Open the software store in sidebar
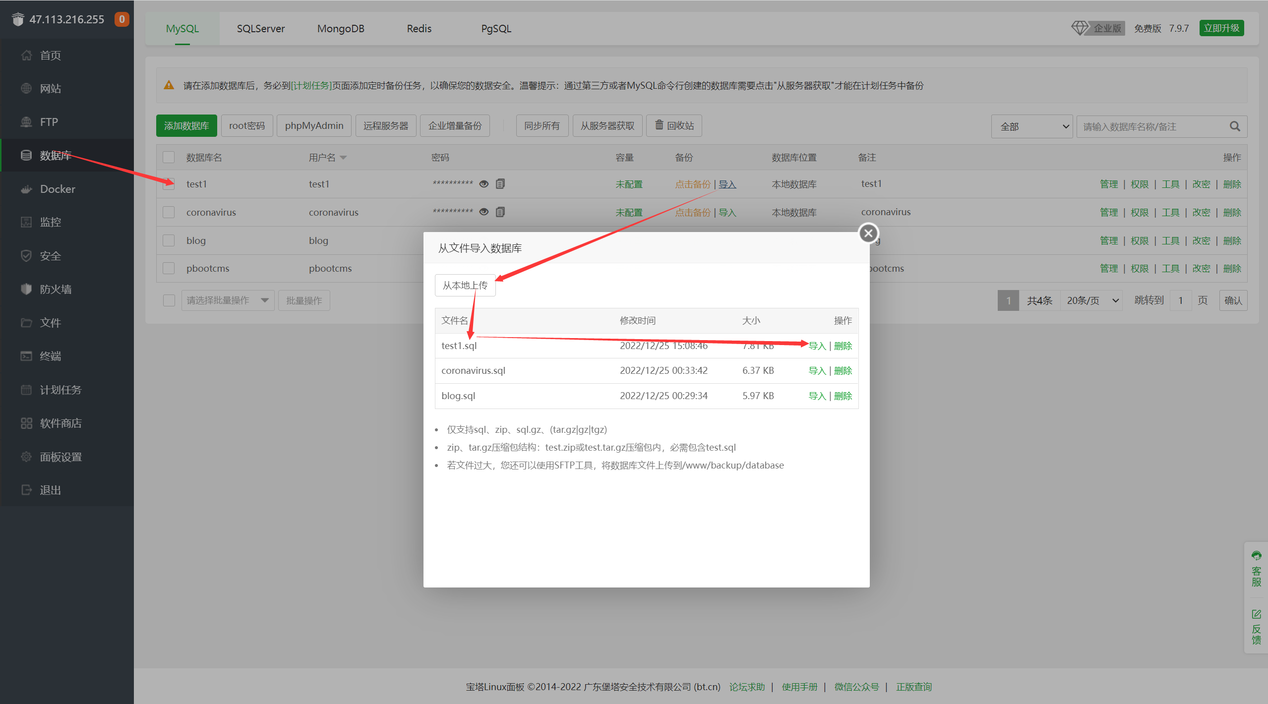 (60, 423)
